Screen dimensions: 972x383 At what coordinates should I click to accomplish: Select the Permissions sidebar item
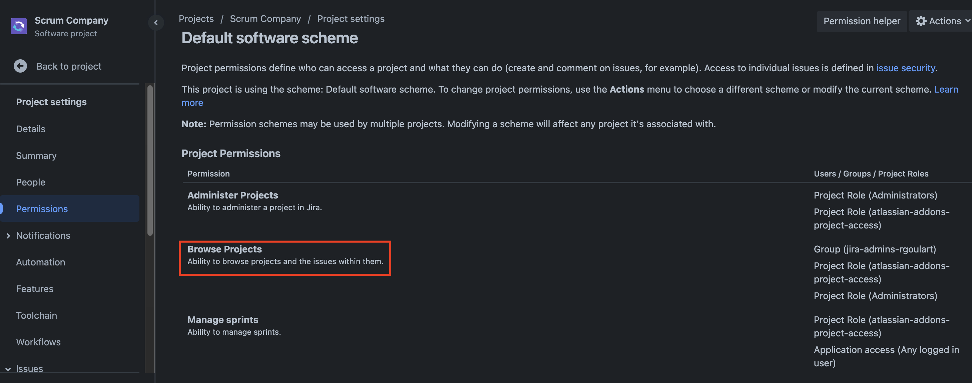pos(42,208)
